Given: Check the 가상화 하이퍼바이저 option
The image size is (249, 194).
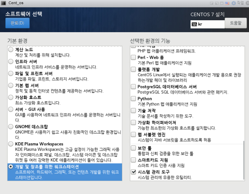Looking at the screenshot, I should (x=133, y=122).
